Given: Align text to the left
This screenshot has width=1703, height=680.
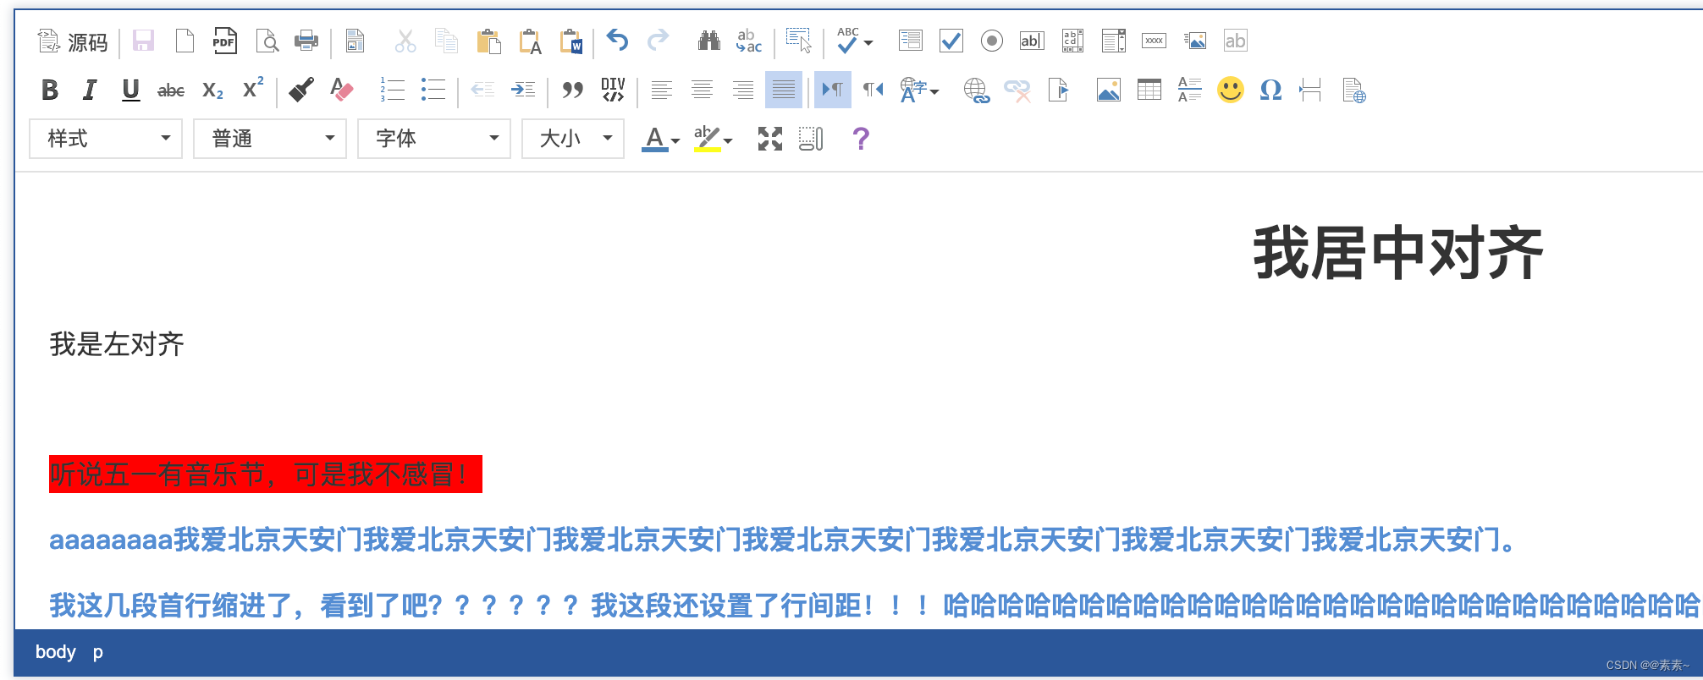Looking at the screenshot, I should pyautogui.click(x=662, y=90).
